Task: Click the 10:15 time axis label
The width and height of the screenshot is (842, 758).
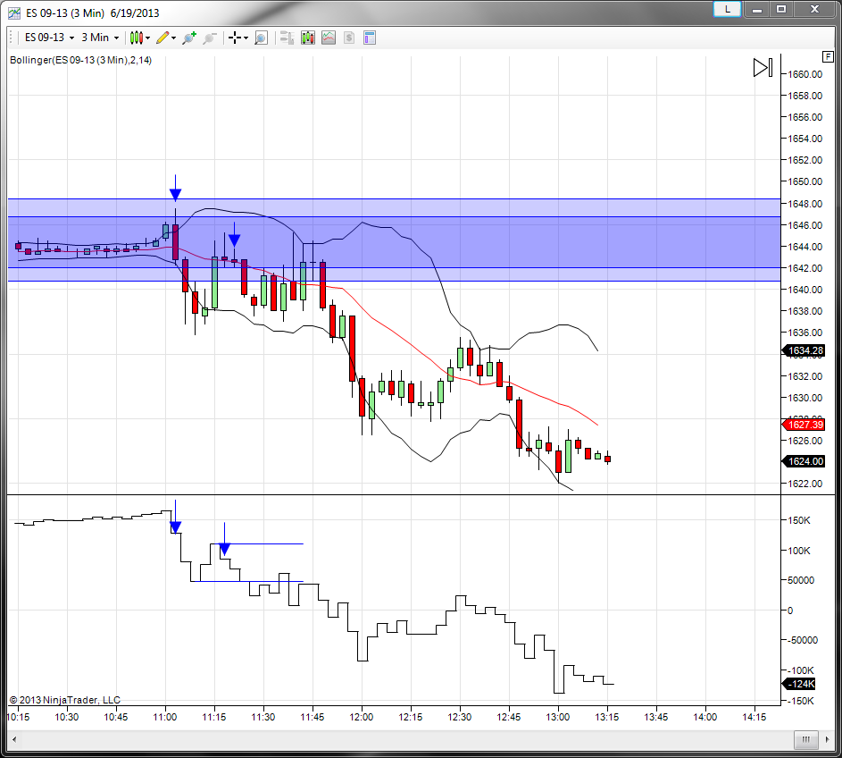Action: pos(18,717)
